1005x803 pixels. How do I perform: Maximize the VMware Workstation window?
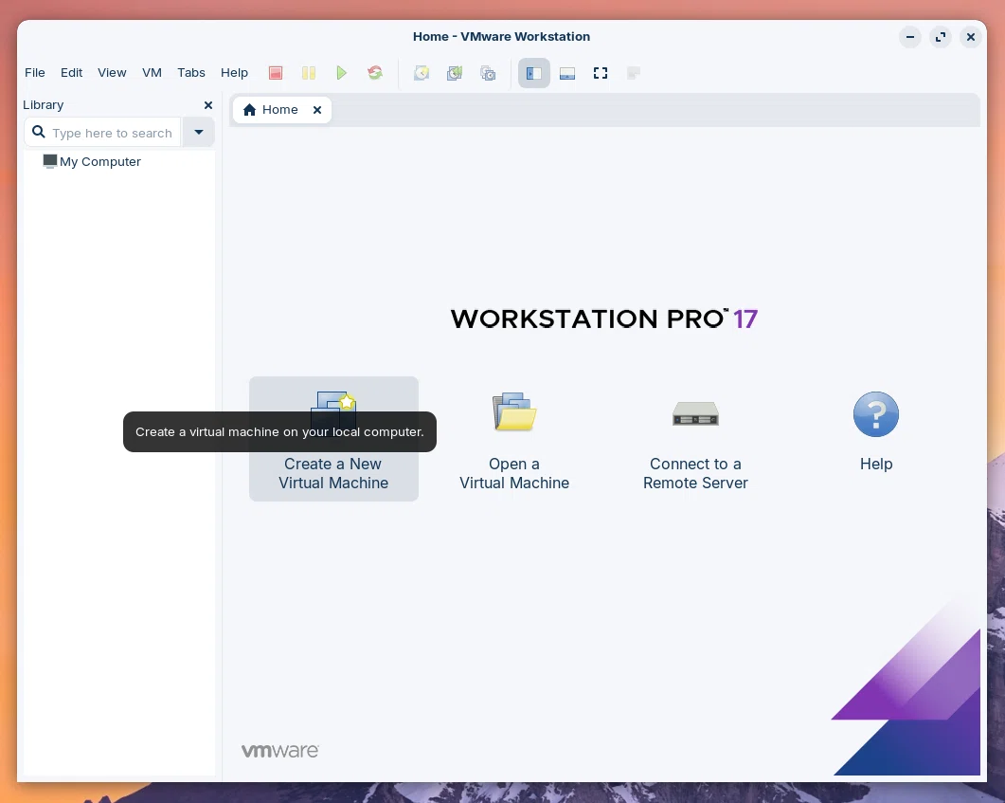941,37
